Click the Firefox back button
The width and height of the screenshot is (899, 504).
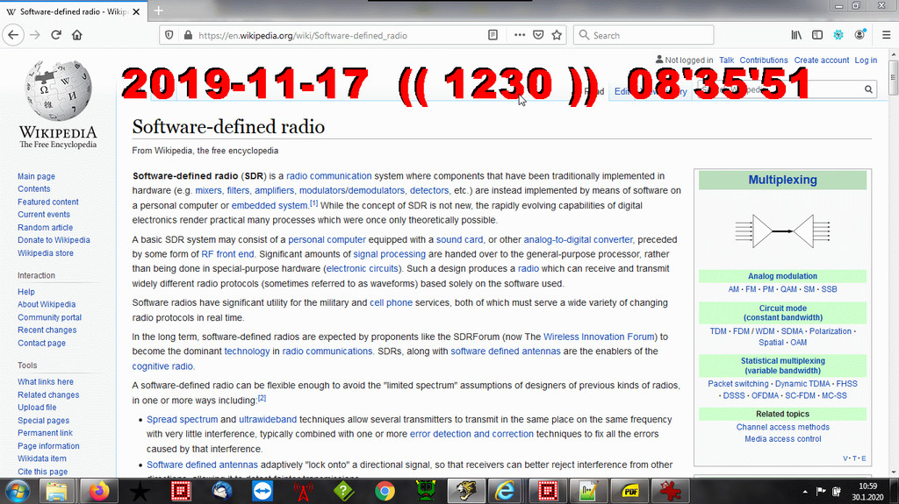[13, 35]
